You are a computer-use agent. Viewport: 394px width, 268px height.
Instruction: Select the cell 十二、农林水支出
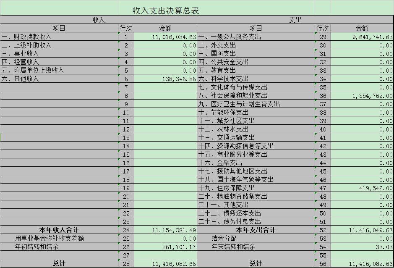pyautogui.click(x=256, y=129)
